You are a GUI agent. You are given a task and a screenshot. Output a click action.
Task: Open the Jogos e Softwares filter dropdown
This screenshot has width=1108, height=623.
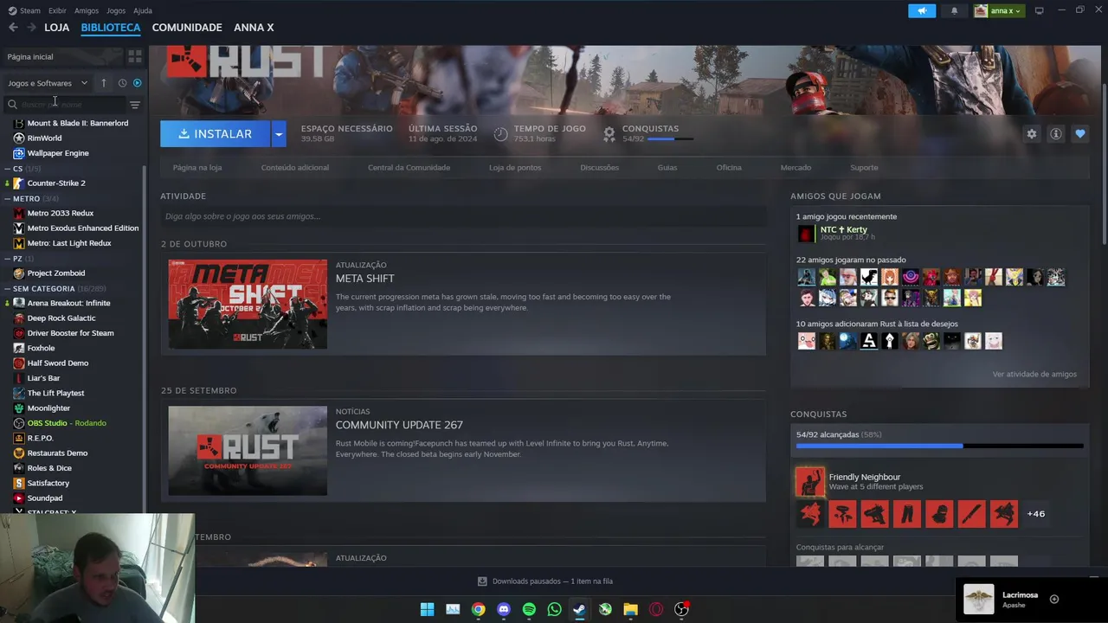click(x=48, y=83)
